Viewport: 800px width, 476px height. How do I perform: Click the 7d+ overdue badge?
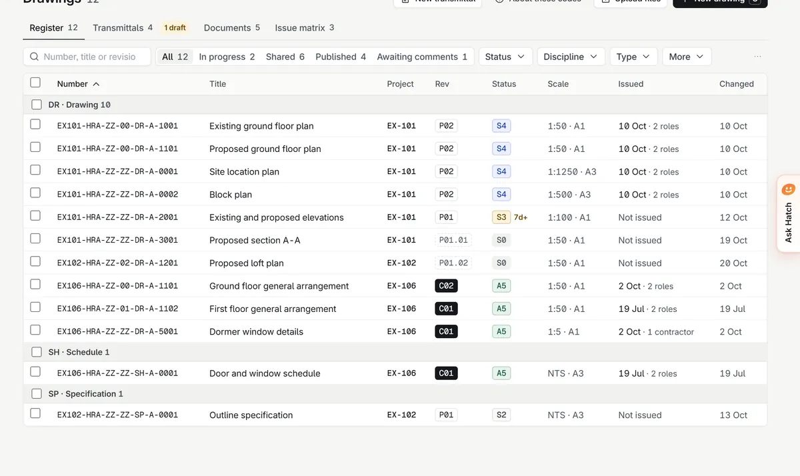(521, 217)
